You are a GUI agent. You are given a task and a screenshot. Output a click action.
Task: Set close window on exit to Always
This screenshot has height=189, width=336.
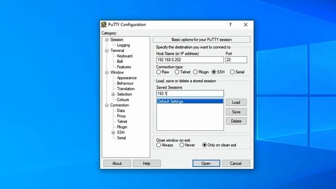click(159, 145)
